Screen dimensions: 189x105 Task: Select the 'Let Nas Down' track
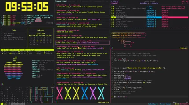[121, 7]
